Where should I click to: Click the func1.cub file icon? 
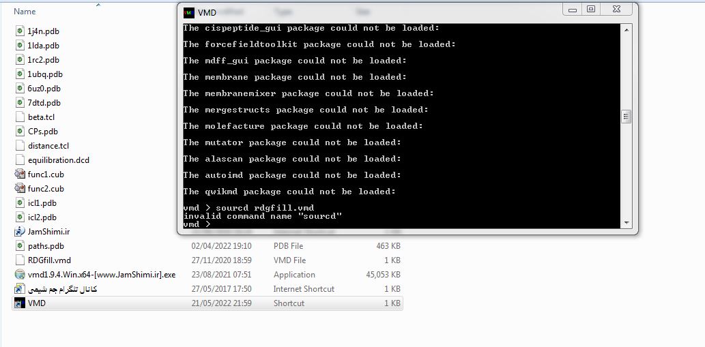pos(20,174)
